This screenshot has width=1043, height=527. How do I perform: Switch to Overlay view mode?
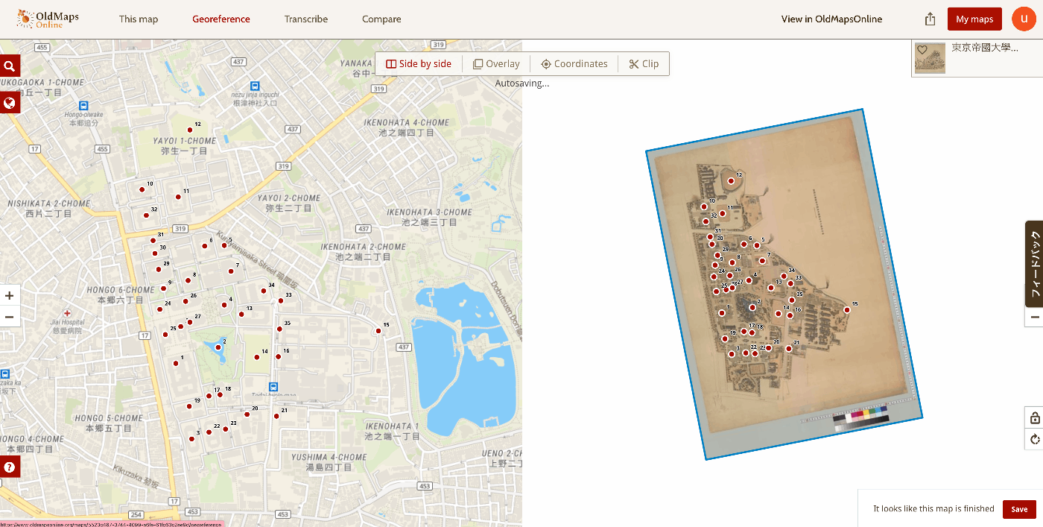coord(496,64)
